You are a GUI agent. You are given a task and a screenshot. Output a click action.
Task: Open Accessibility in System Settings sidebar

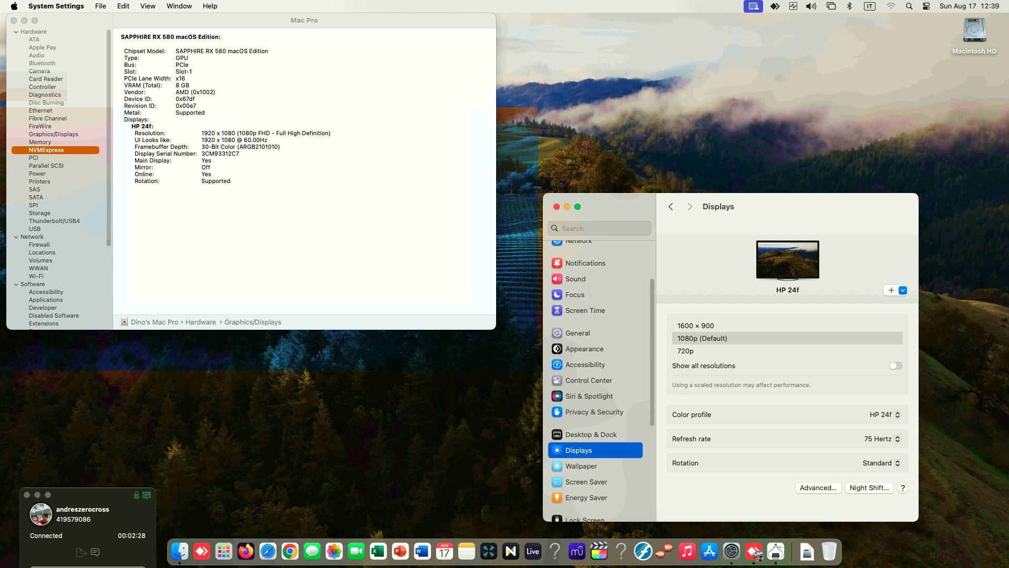595,364
